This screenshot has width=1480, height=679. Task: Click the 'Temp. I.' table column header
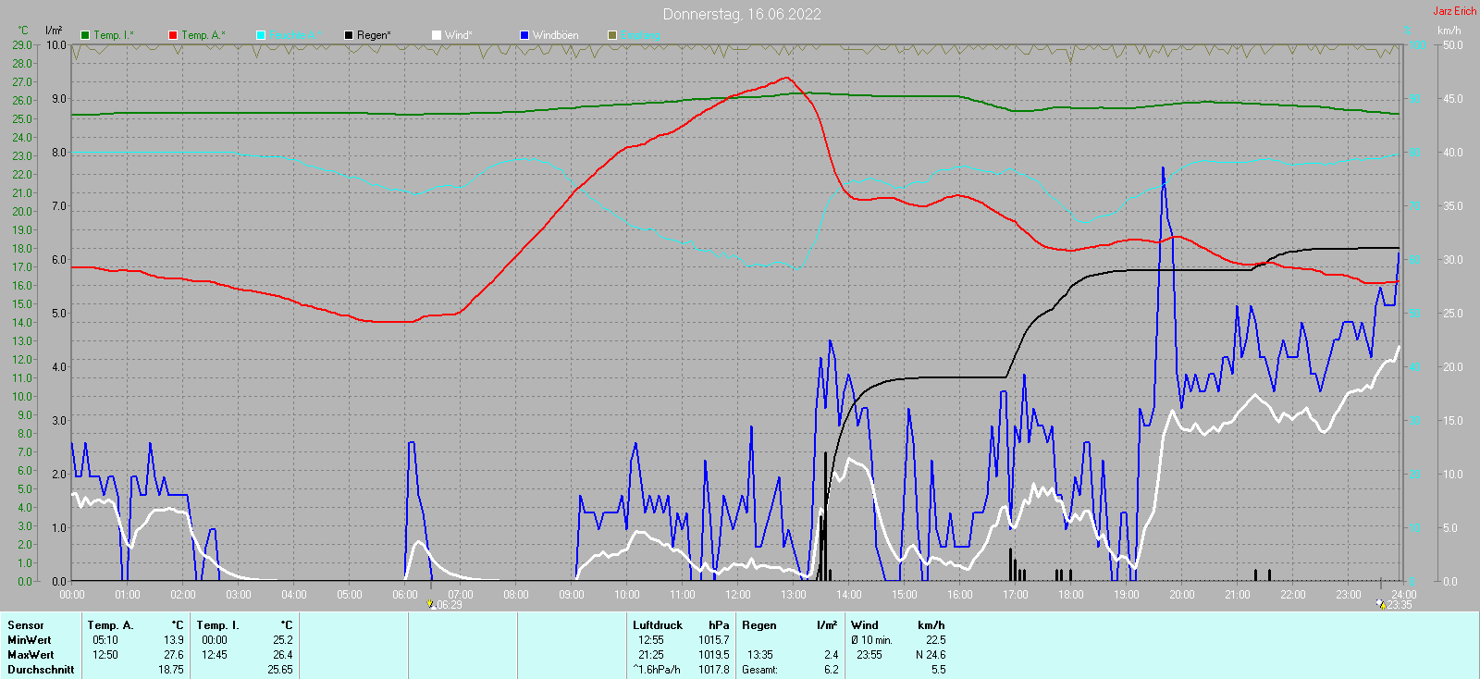pyautogui.click(x=217, y=625)
